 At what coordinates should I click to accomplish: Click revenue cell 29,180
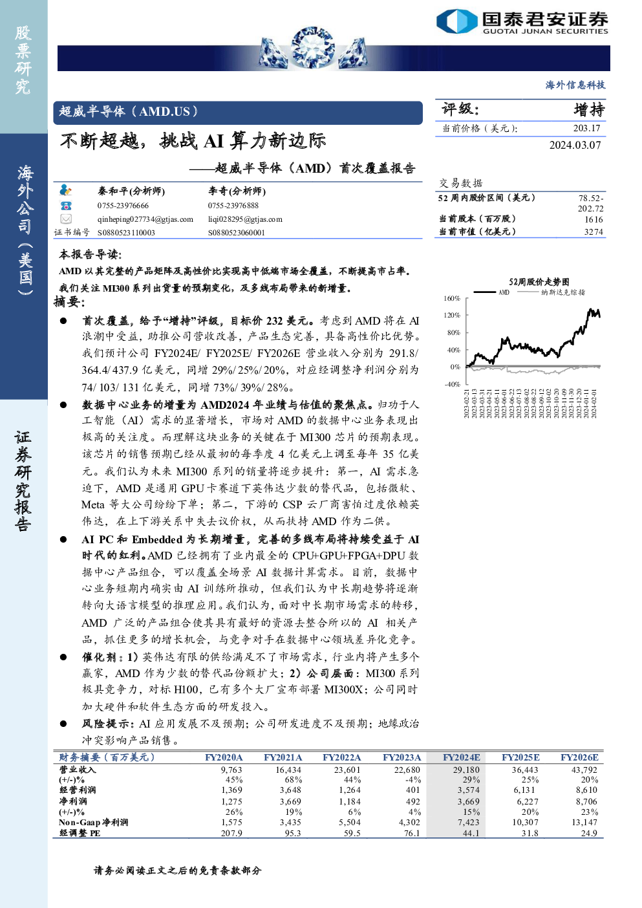pyautogui.click(x=466, y=770)
